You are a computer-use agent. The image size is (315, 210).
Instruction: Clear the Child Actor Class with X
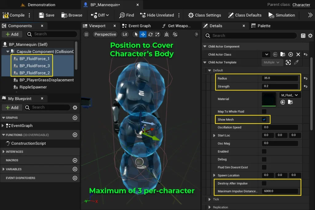click(298, 54)
